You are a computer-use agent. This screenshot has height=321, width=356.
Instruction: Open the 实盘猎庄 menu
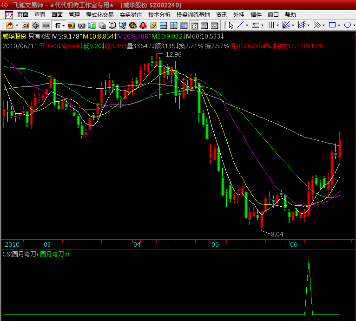pyautogui.click(x=131, y=15)
